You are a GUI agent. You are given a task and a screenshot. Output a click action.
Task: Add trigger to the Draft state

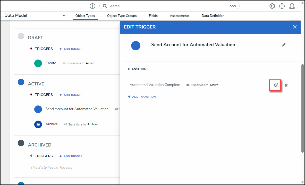71,49
